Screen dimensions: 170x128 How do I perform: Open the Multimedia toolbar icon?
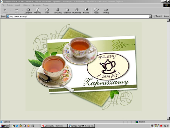point(76,10)
